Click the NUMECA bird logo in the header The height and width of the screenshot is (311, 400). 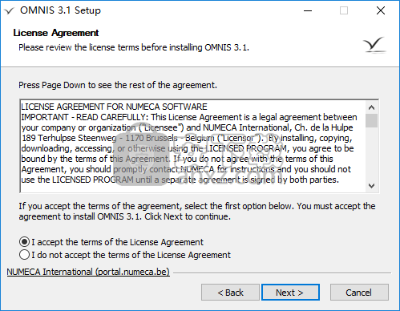click(x=374, y=45)
